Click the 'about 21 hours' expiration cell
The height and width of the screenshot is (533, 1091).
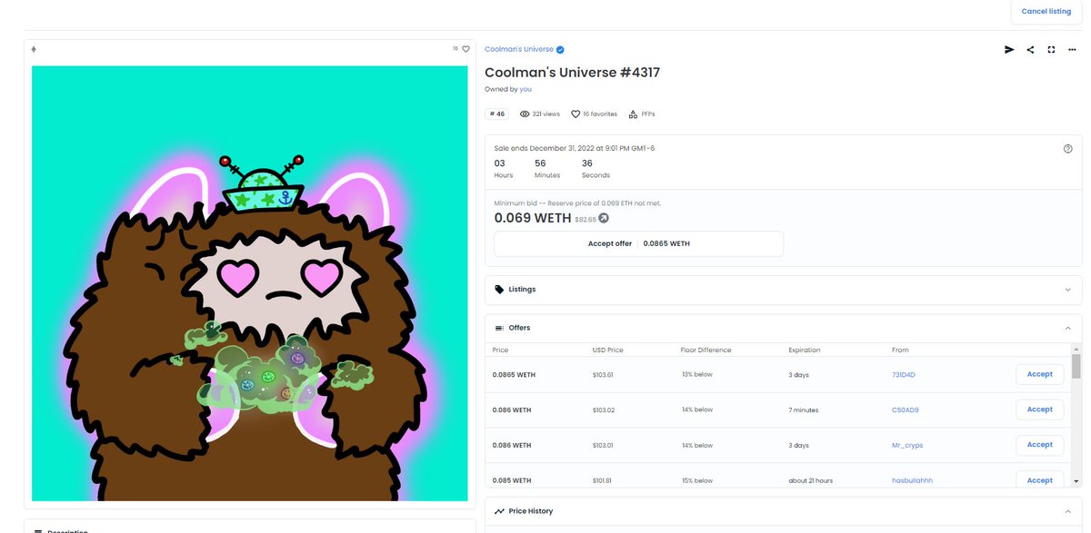[x=810, y=480]
